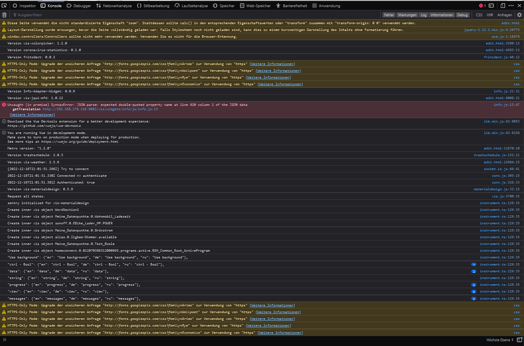Toggle responsive design mode icon
This screenshot has height=346, width=524.
tap(503, 6)
